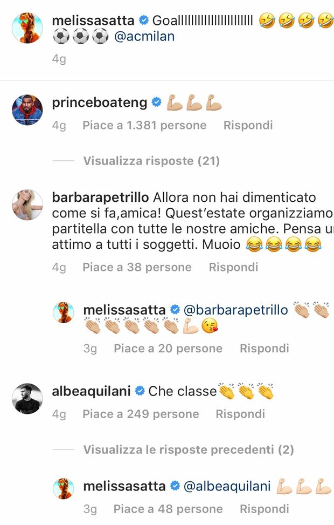
Task: Click the verified badge beside albeaquilani
Action: (x=140, y=391)
